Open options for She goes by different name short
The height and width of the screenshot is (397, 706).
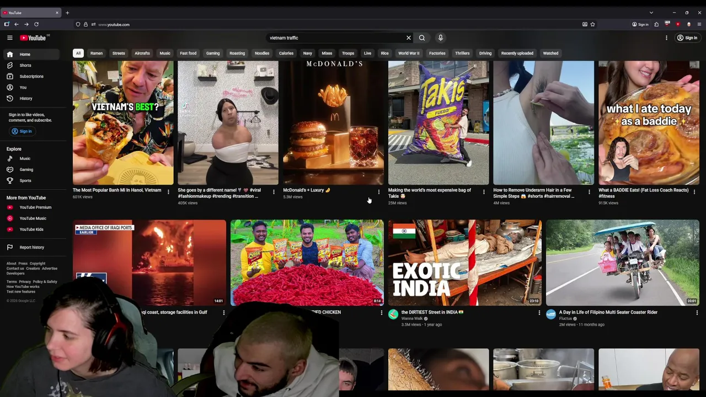coord(274,192)
